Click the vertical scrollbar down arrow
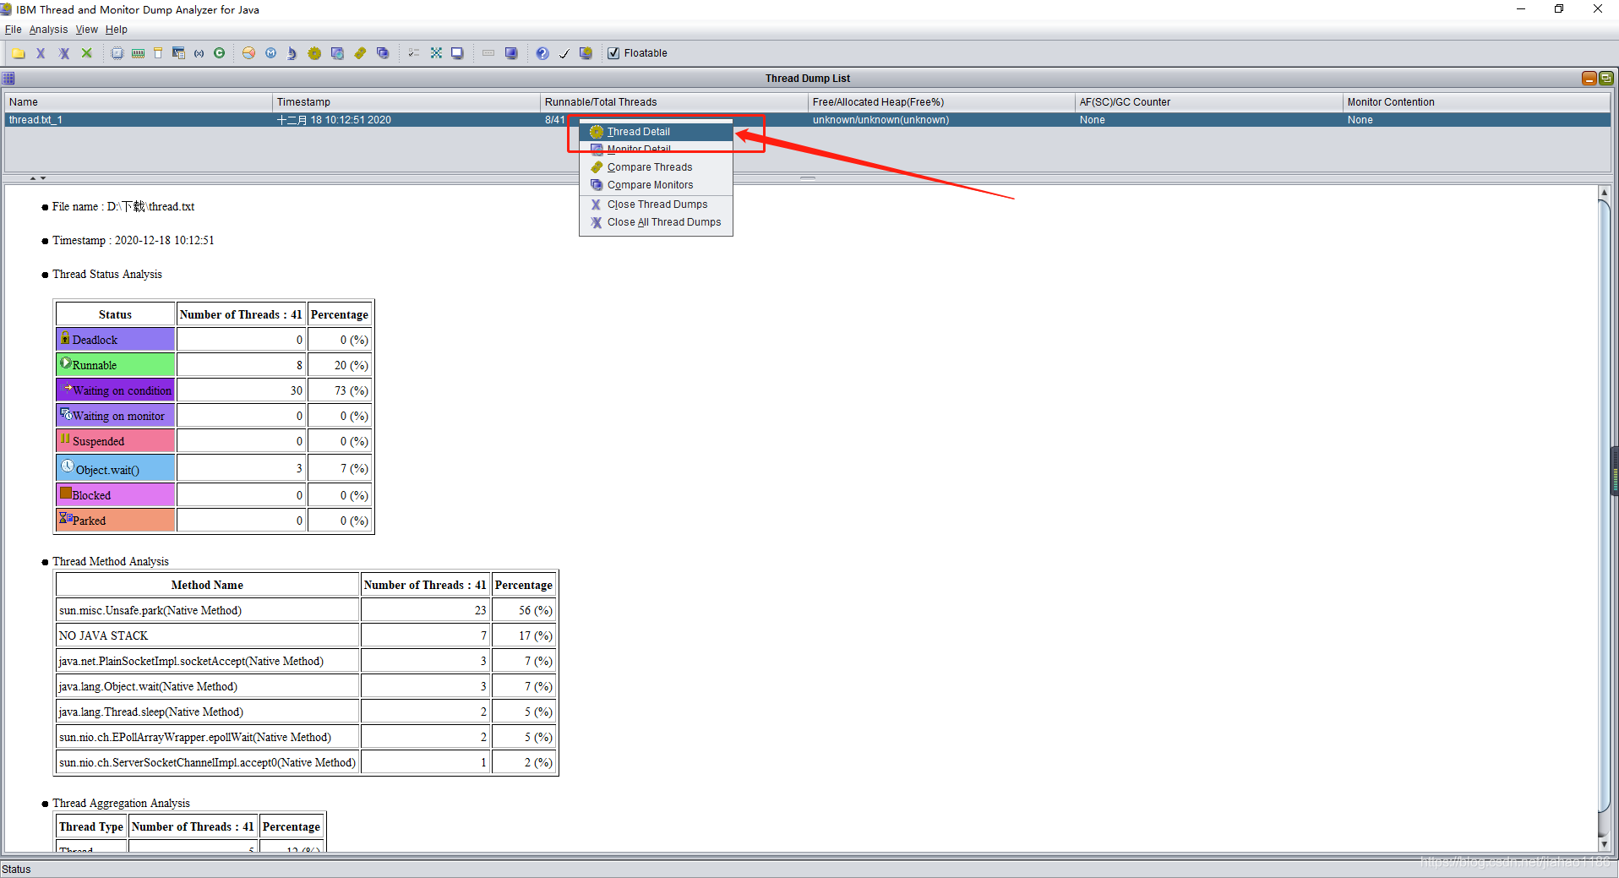 [1604, 844]
